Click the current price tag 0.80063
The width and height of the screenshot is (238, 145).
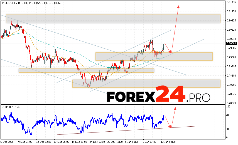231,43
